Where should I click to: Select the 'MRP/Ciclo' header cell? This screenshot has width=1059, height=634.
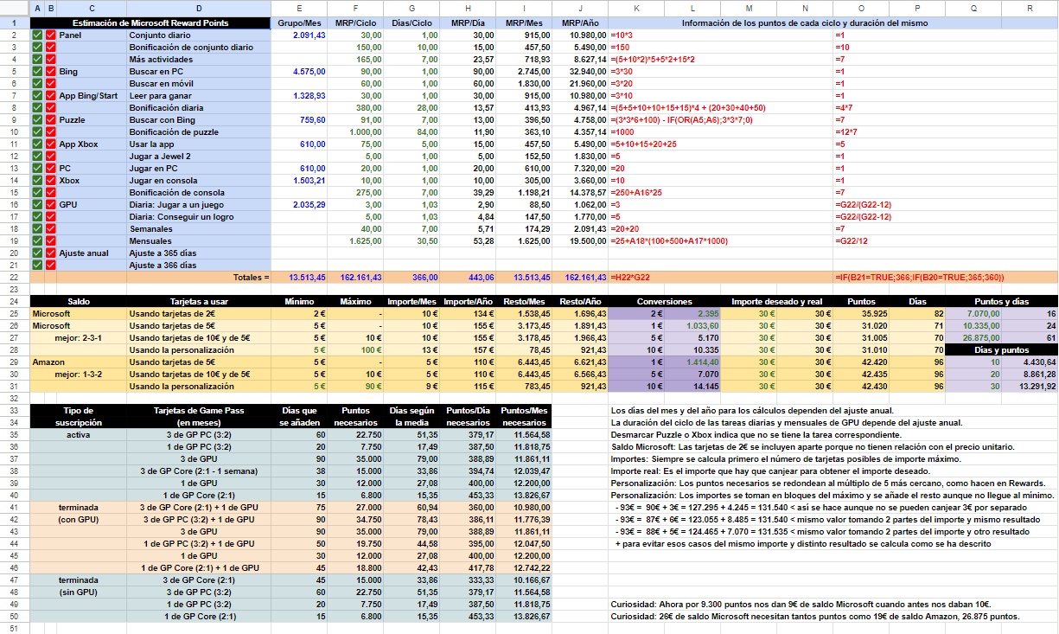pyautogui.click(x=355, y=22)
